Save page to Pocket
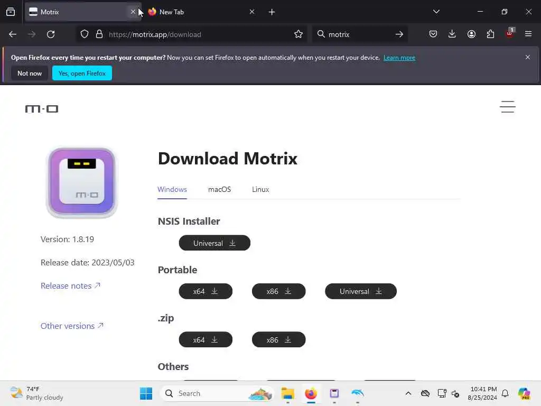 pos(433,34)
